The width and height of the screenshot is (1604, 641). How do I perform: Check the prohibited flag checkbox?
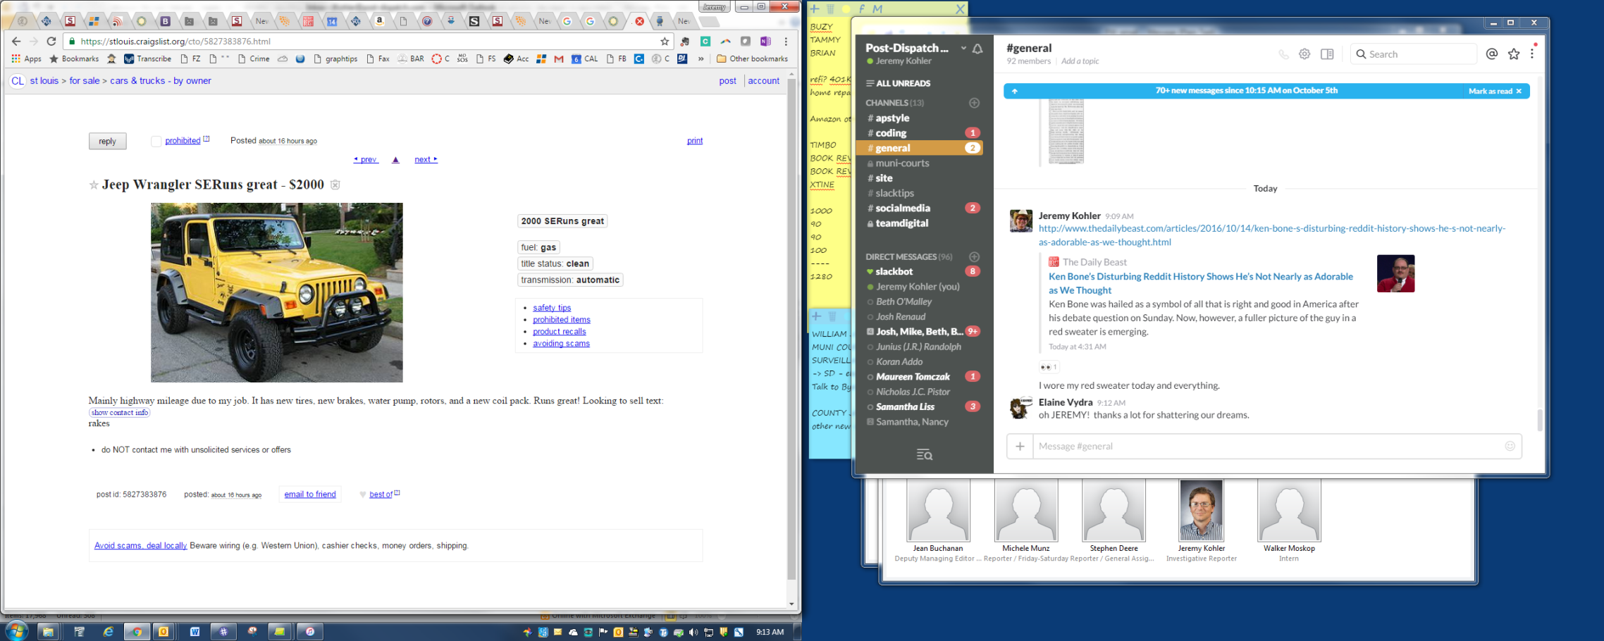[156, 142]
